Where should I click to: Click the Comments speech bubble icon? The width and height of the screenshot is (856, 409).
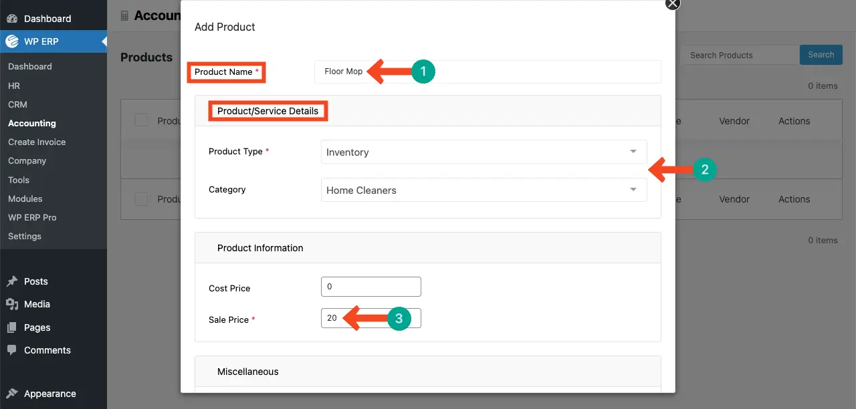[x=12, y=350]
